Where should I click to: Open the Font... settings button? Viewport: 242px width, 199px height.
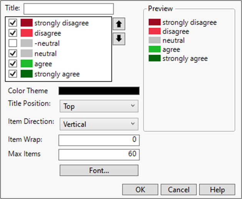pos(99,170)
